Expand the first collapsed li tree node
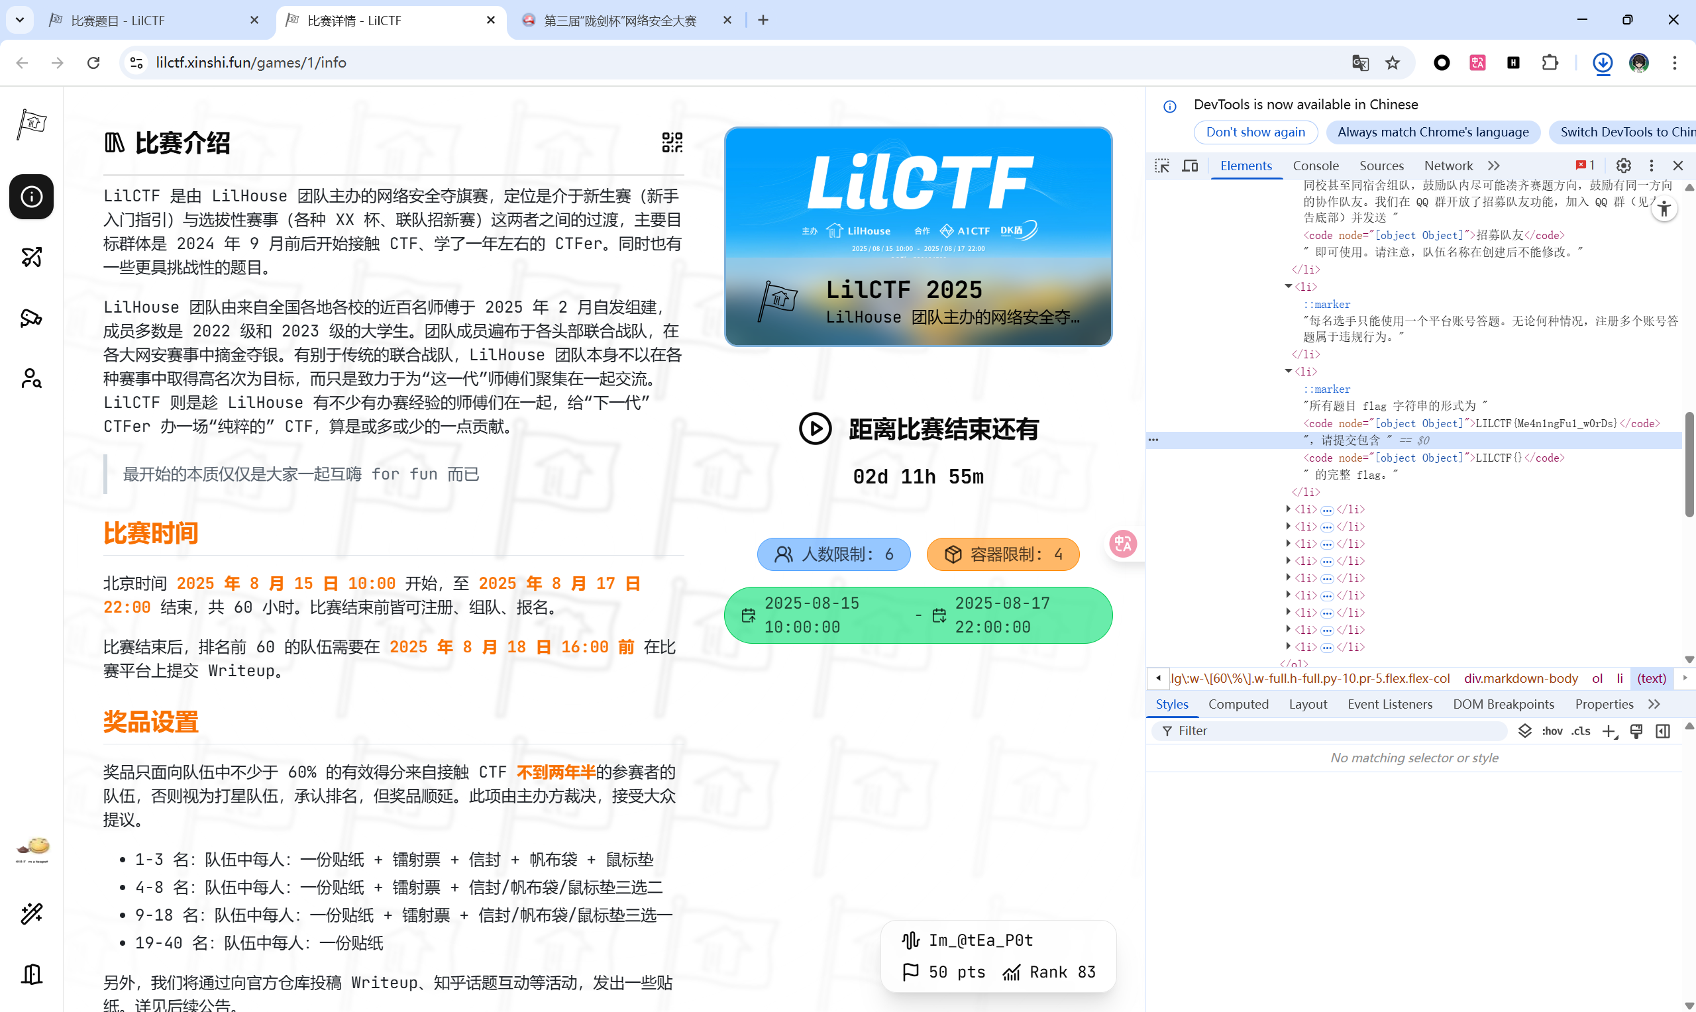The height and width of the screenshot is (1012, 1696). coord(1288,509)
